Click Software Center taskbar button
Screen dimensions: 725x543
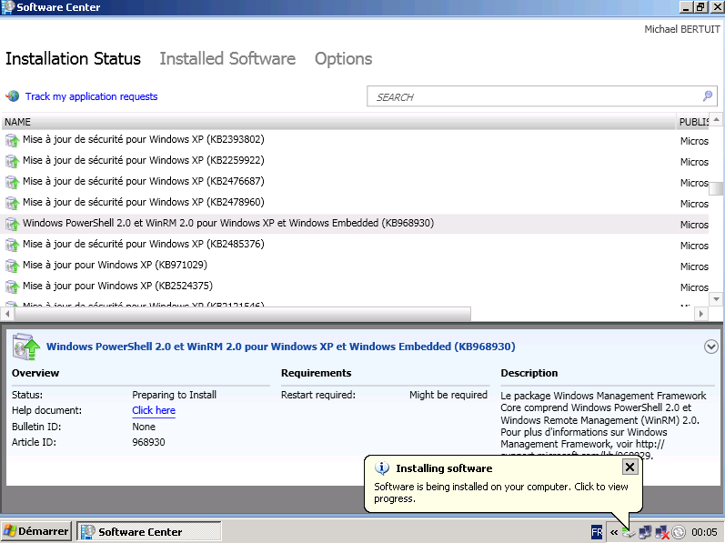tap(149, 531)
